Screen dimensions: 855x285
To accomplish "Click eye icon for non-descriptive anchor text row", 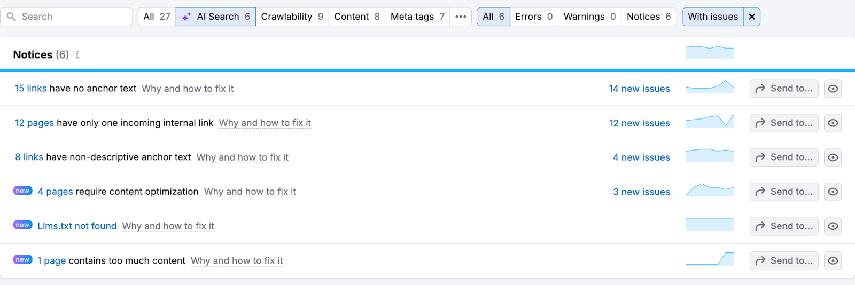I will tap(833, 157).
